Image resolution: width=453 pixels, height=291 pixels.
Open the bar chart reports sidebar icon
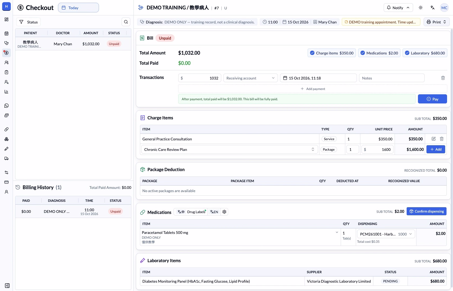pyautogui.click(x=6, y=92)
